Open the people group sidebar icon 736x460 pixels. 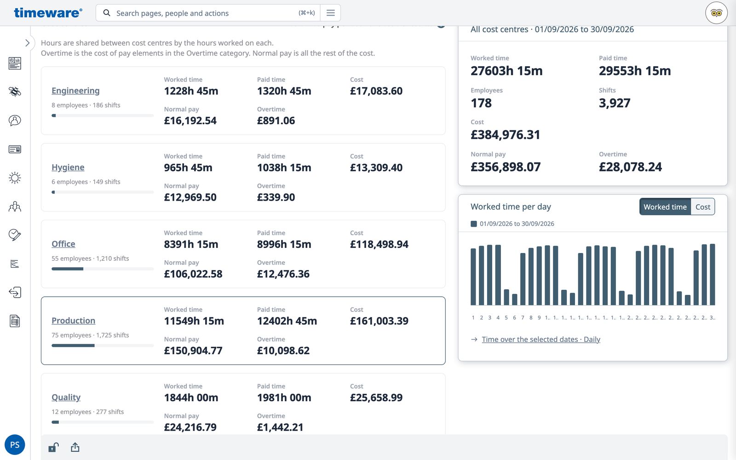15,207
